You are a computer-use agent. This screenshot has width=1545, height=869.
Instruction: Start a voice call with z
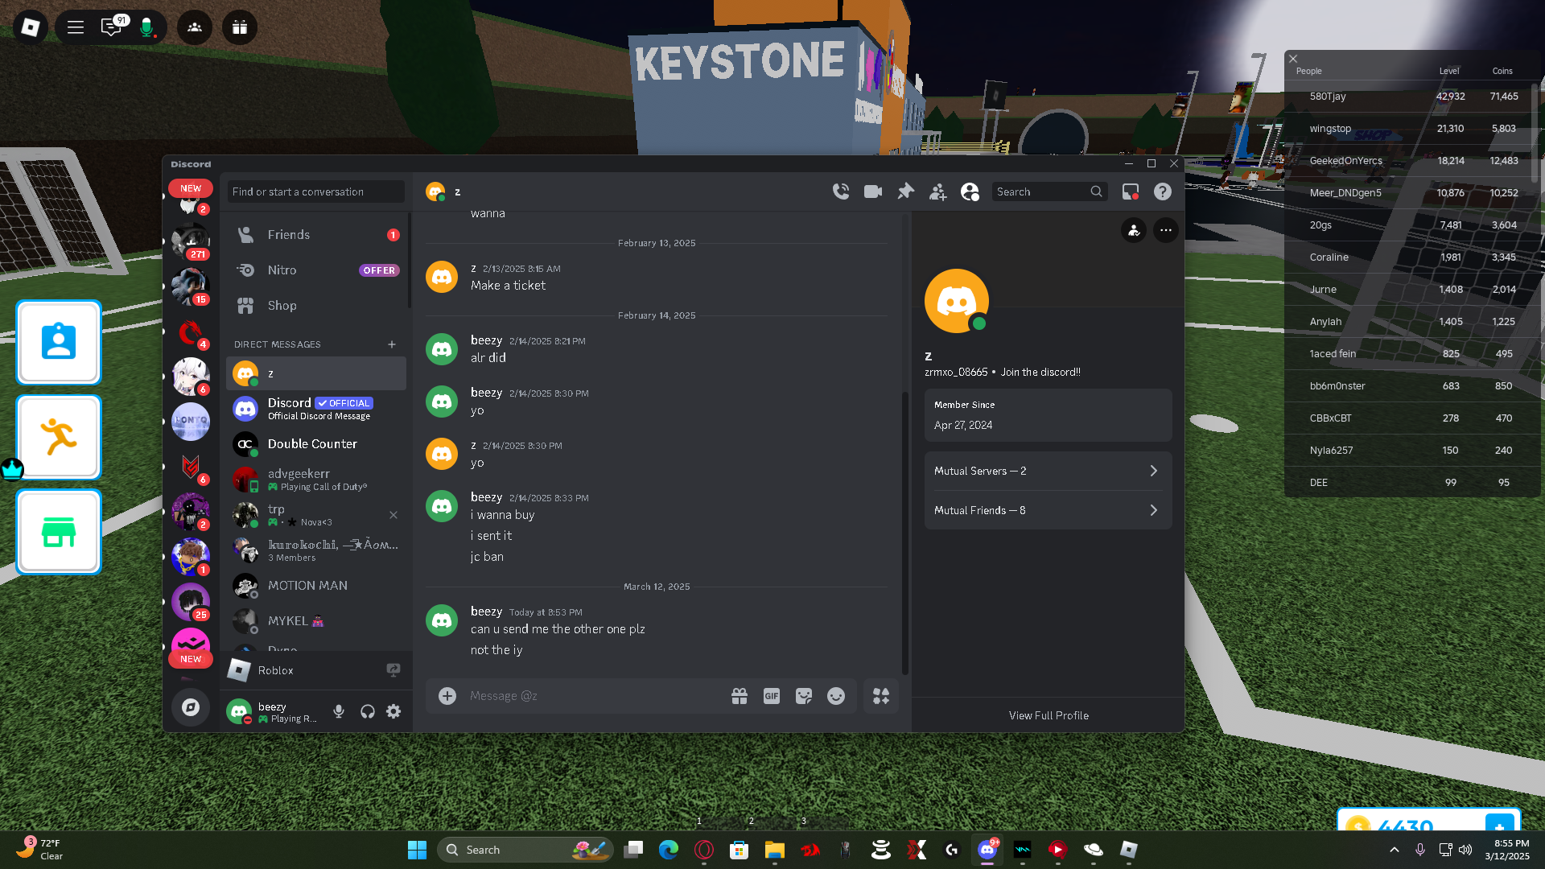(x=841, y=192)
